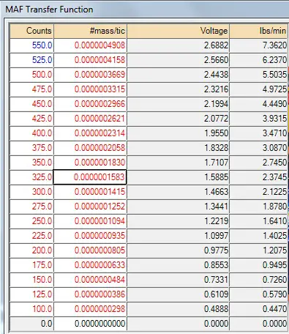This screenshot has height=334, width=289.
Task: Select Counts cell 250.0
Action: pos(31,221)
